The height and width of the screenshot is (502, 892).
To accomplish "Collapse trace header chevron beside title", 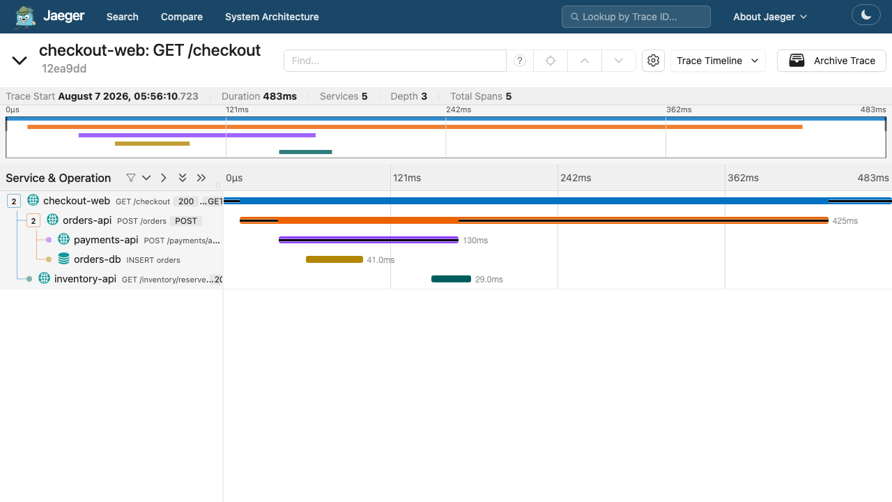I will coord(20,61).
